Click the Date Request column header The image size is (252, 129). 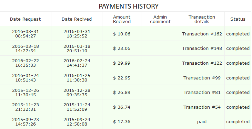pos(26,19)
